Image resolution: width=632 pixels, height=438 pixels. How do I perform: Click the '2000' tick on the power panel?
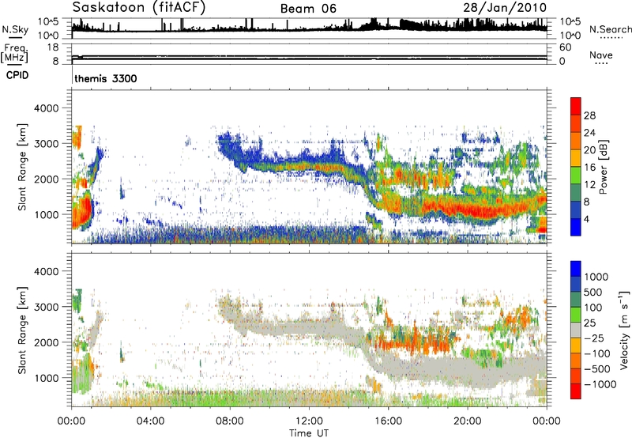(46, 179)
